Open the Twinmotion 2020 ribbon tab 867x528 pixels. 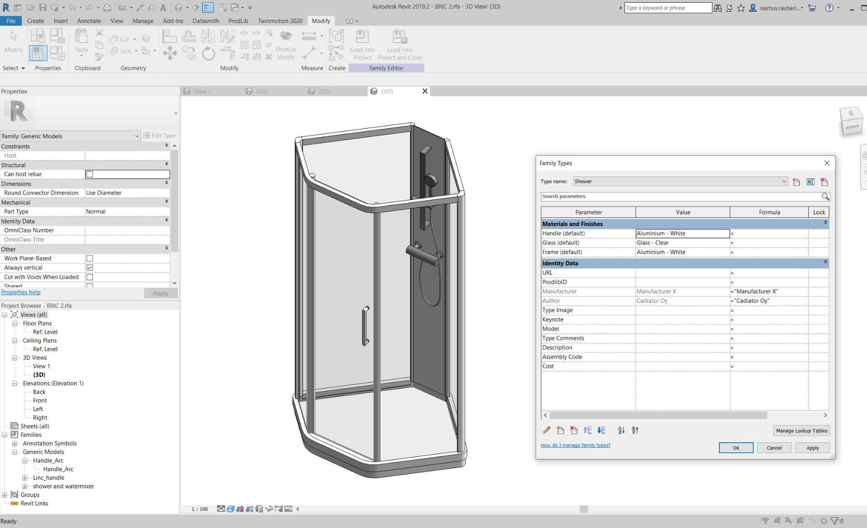280,21
